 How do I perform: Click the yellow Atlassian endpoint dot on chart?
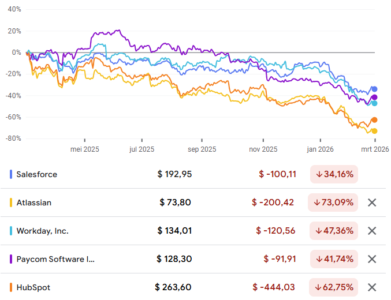coord(374,131)
